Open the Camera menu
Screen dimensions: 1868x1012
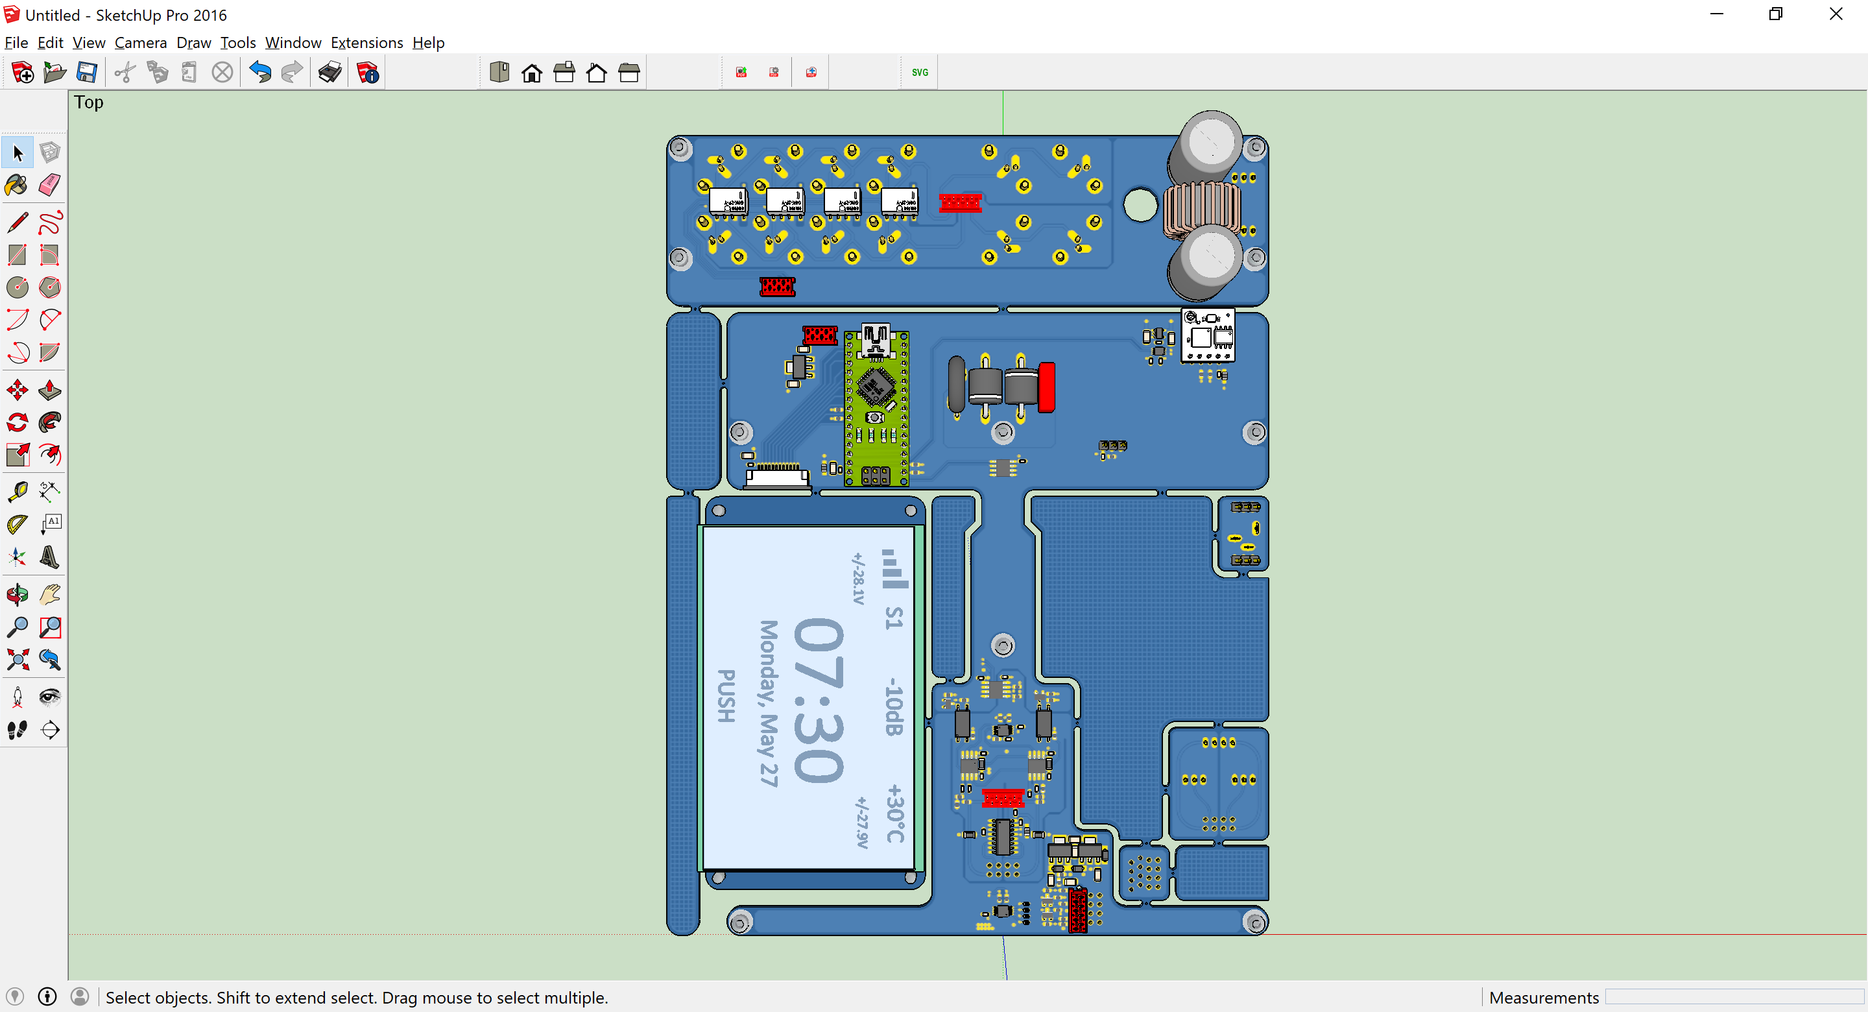141,43
